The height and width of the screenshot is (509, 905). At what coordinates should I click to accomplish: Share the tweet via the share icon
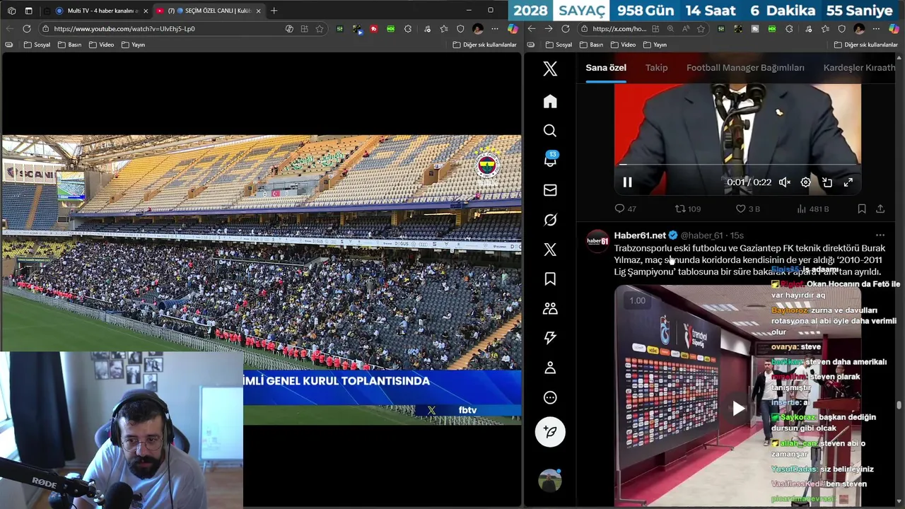(x=880, y=209)
